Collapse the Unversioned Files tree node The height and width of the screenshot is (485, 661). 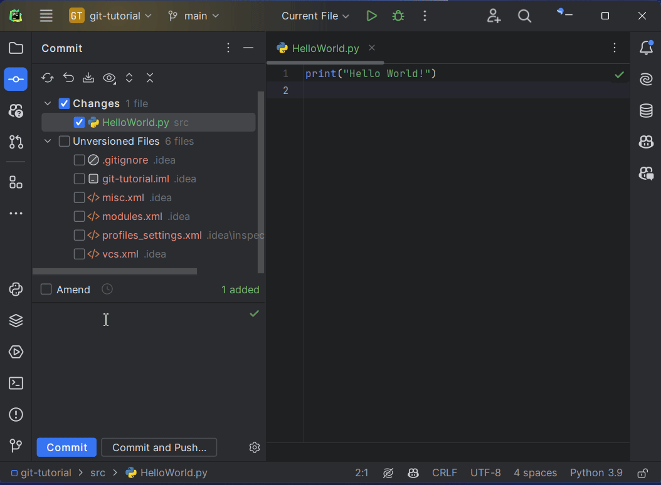(x=48, y=141)
